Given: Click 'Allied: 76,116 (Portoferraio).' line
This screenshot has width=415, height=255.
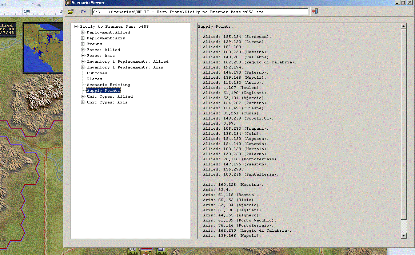Looking at the screenshot, I should [x=240, y=159].
